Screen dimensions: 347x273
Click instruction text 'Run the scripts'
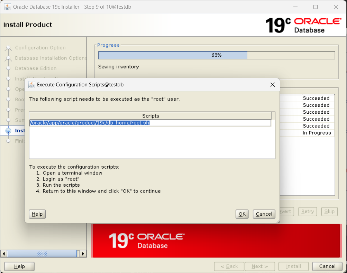click(61, 185)
